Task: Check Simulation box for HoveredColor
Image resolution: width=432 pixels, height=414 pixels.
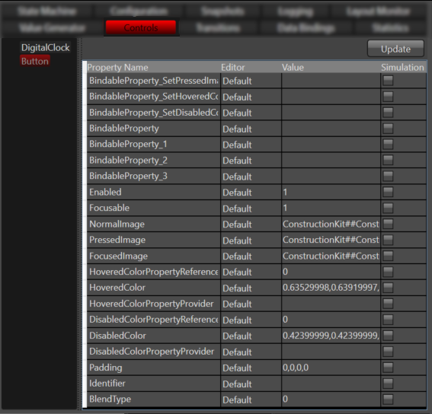Action: pos(388,288)
